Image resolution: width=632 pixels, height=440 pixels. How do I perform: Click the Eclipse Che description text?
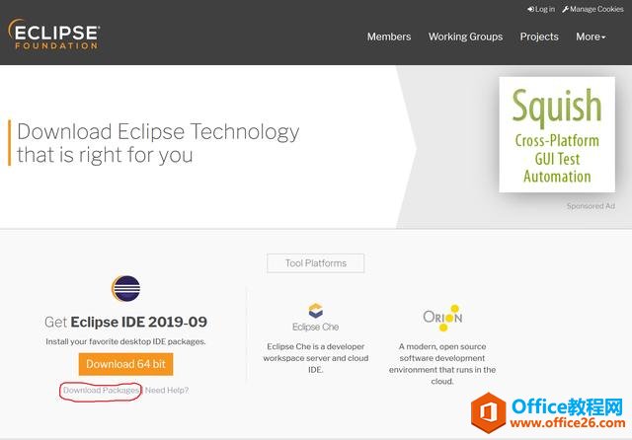(316, 358)
